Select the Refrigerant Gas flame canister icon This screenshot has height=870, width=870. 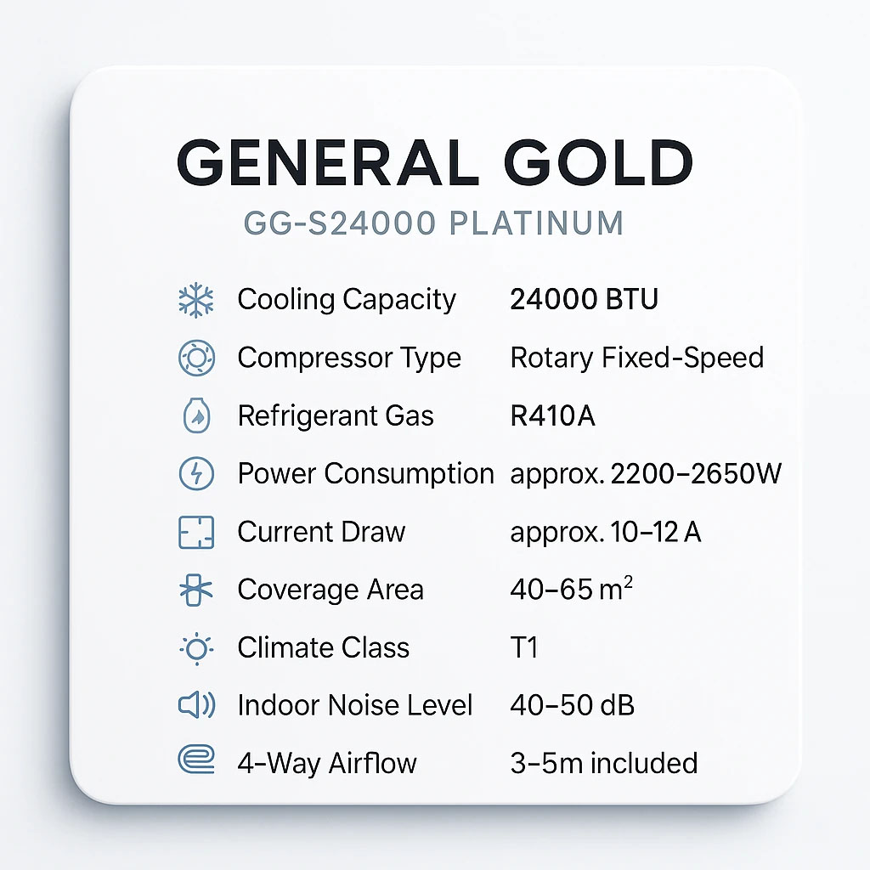point(196,416)
